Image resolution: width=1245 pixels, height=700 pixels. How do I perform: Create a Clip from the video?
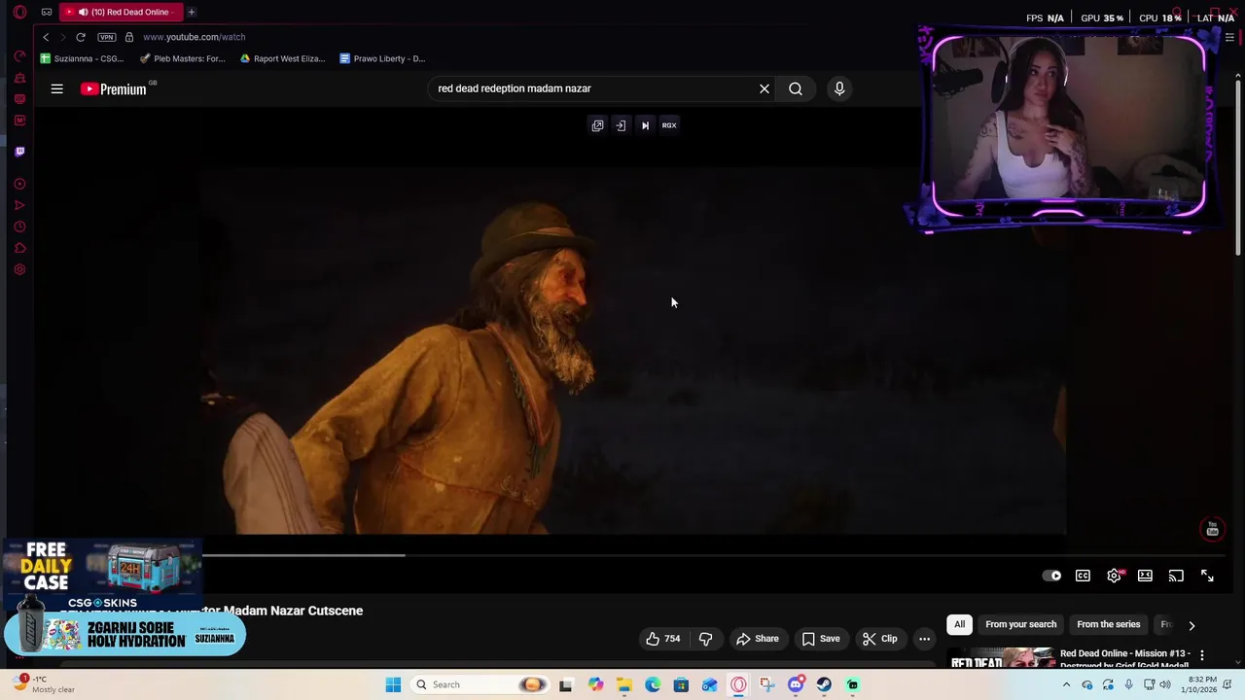[x=880, y=639]
